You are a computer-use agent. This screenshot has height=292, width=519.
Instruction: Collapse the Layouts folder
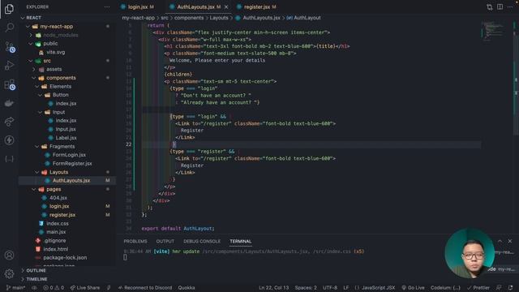(x=58, y=172)
